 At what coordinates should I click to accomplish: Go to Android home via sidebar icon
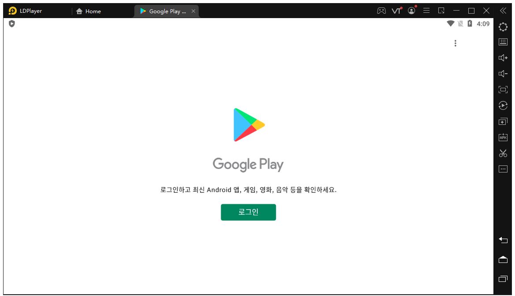503,259
